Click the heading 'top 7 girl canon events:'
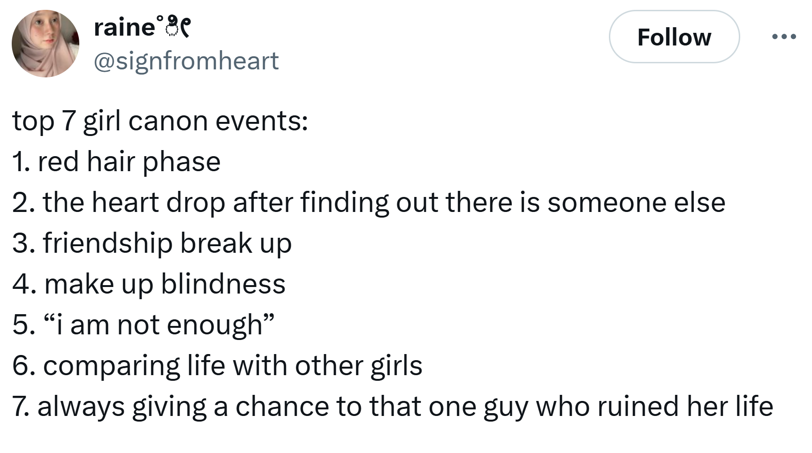This screenshot has width=812, height=453. point(160,121)
